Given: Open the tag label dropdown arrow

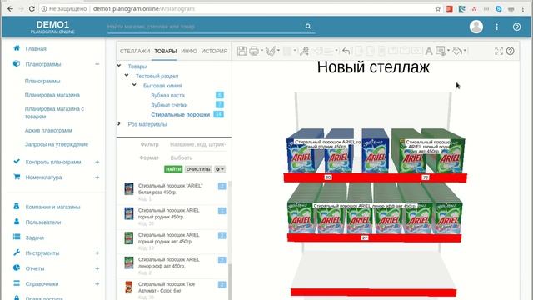Looking at the screenshot, I should tap(465, 51).
